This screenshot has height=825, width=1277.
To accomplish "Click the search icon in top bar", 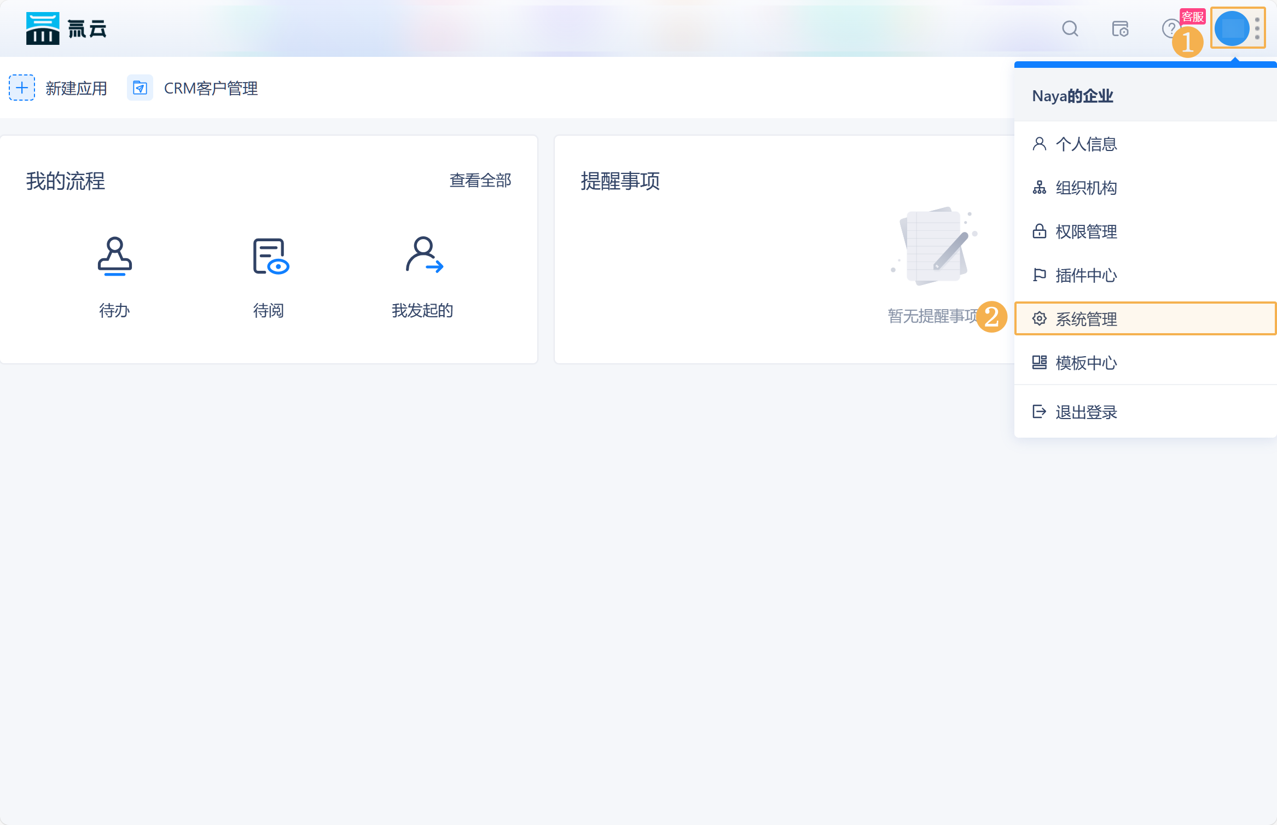I will click(x=1070, y=28).
